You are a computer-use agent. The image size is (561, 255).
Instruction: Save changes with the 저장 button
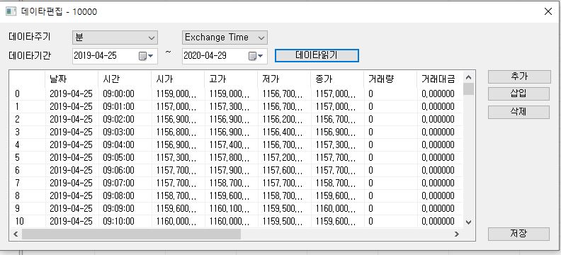(x=518, y=234)
